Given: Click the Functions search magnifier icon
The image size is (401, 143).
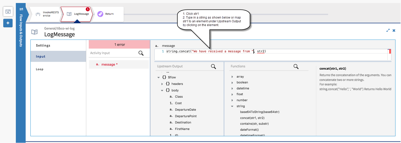Looking at the screenshot, I should 296,66.
